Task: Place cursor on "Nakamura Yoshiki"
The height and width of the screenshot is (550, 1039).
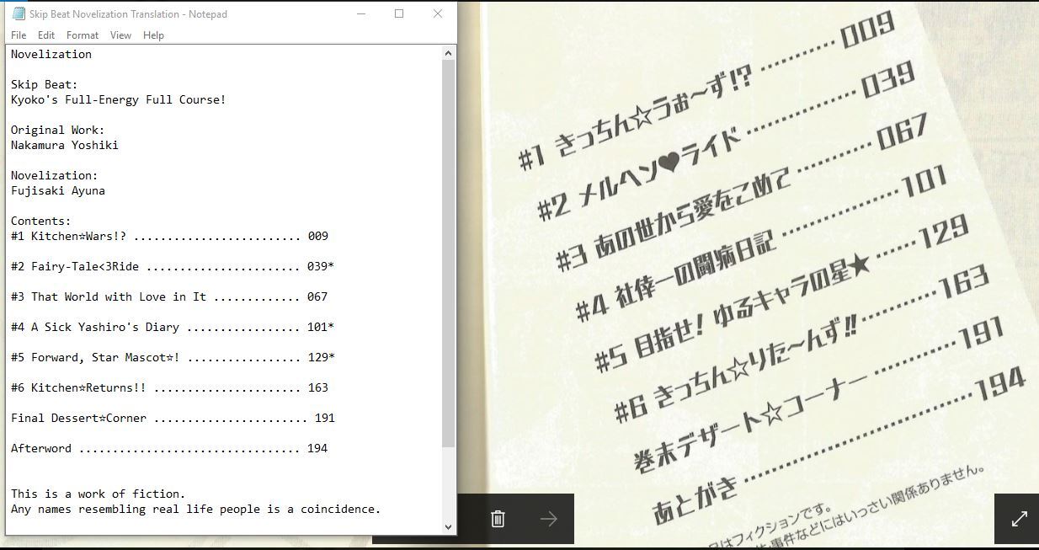Action: tap(65, 145)
